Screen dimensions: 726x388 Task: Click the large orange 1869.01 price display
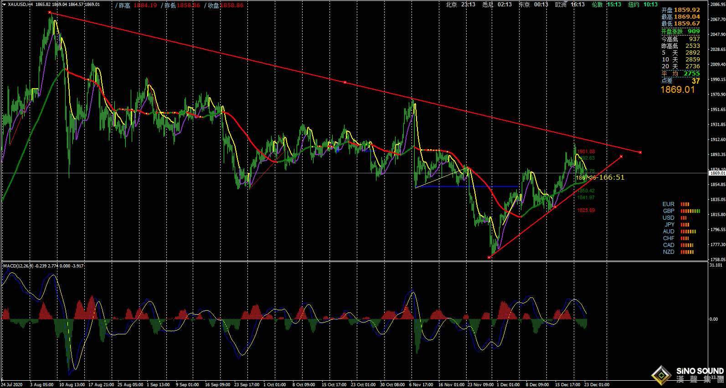678,90
